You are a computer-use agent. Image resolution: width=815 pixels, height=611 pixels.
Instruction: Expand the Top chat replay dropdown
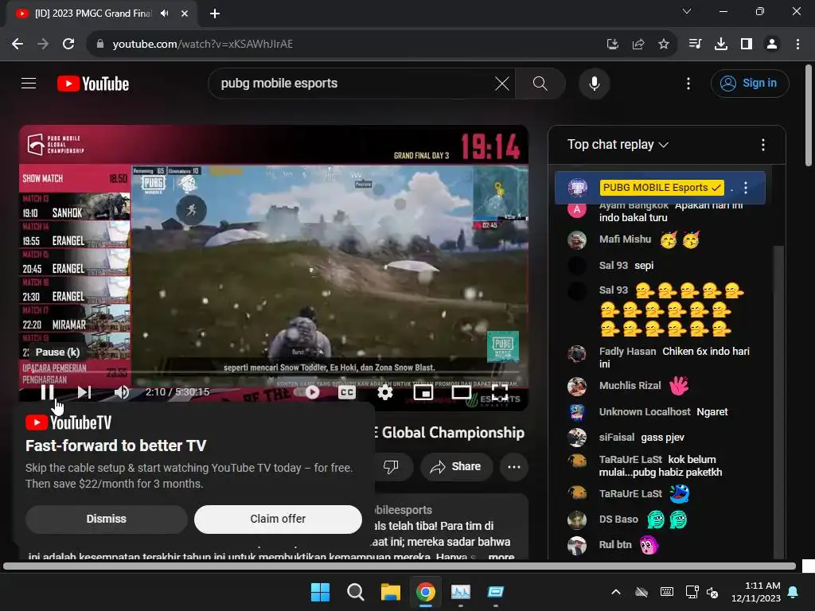click(618, 145)
